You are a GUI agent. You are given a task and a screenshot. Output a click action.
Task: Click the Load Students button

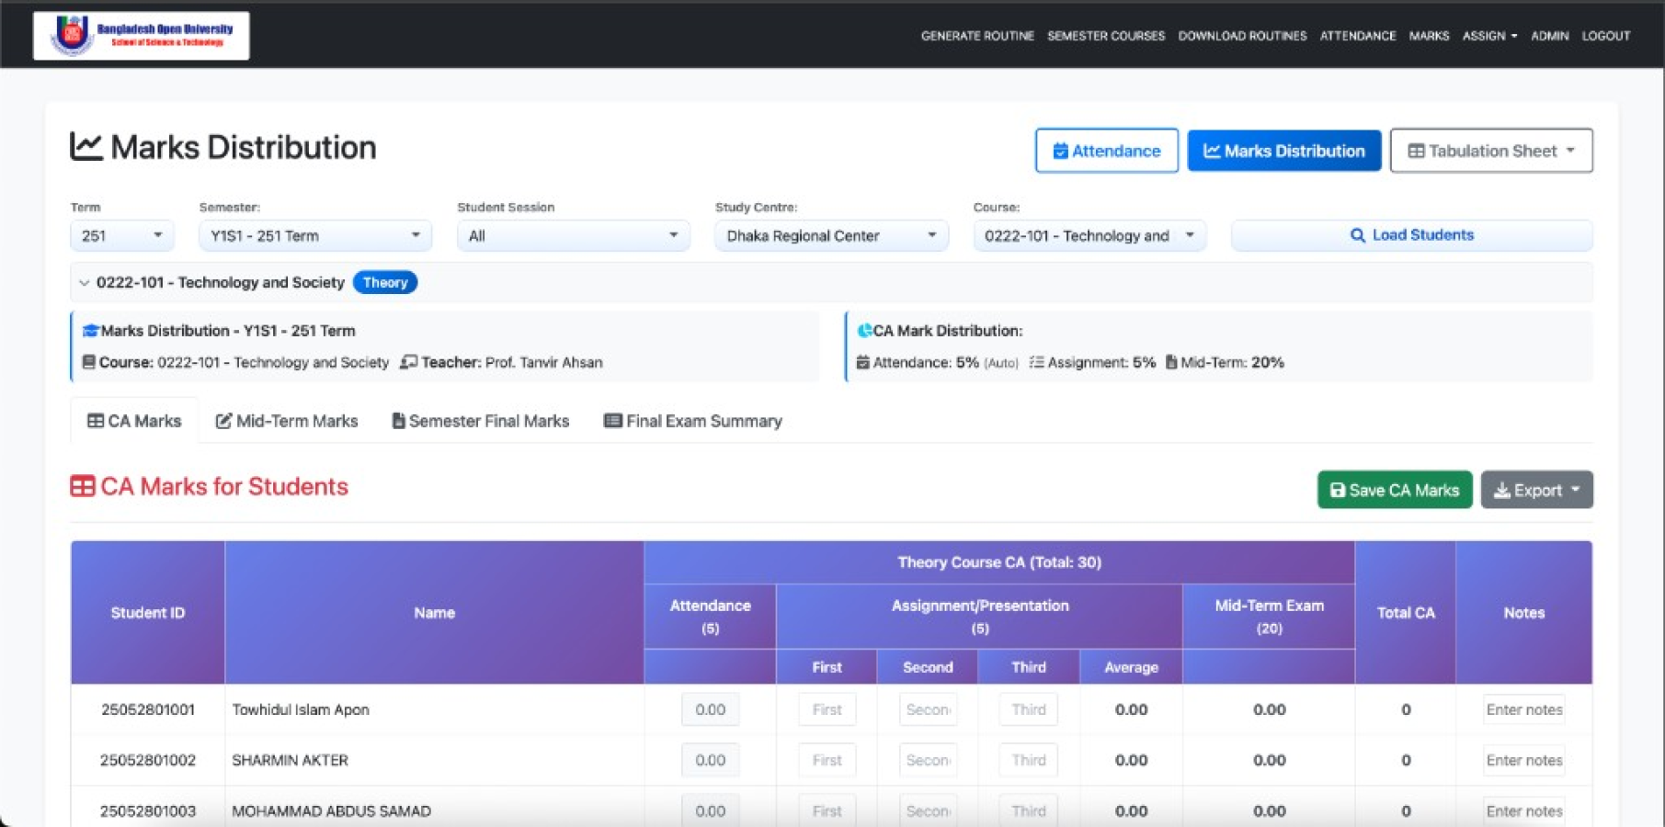1411,235
